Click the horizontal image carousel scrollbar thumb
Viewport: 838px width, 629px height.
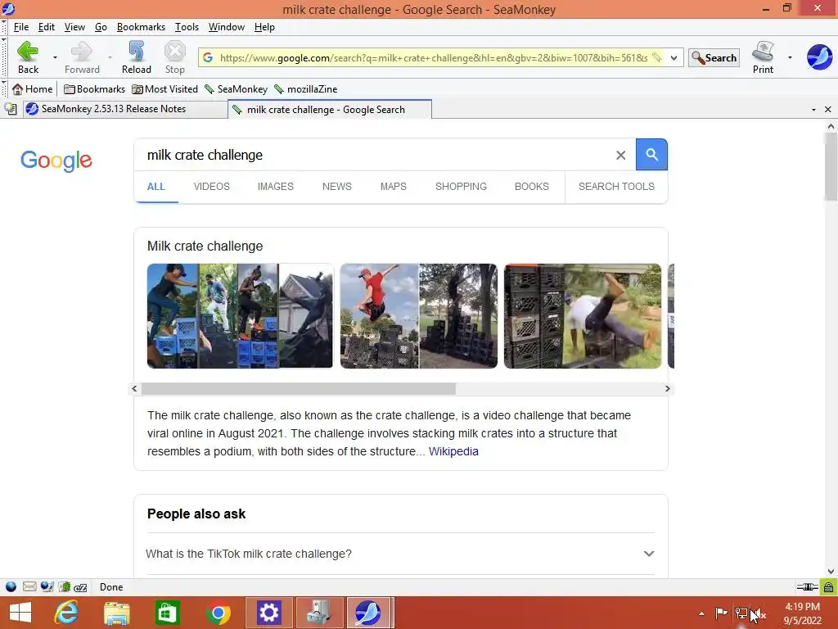pyautogui.click(x=298, y=389)
